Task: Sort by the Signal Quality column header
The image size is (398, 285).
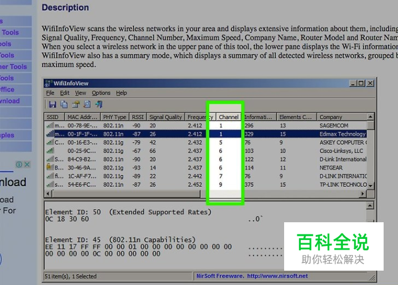Action: point(166,117)
